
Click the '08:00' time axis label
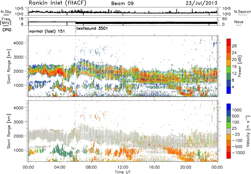point(91,167)
